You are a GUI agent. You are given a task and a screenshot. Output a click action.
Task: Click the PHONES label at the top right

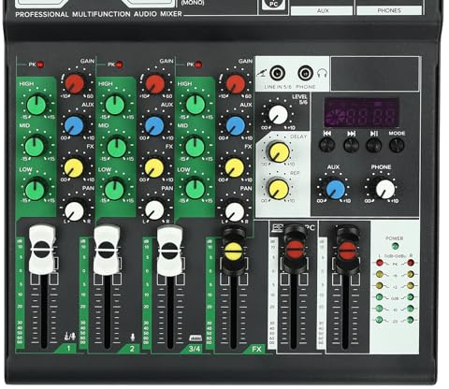point(389,10)
